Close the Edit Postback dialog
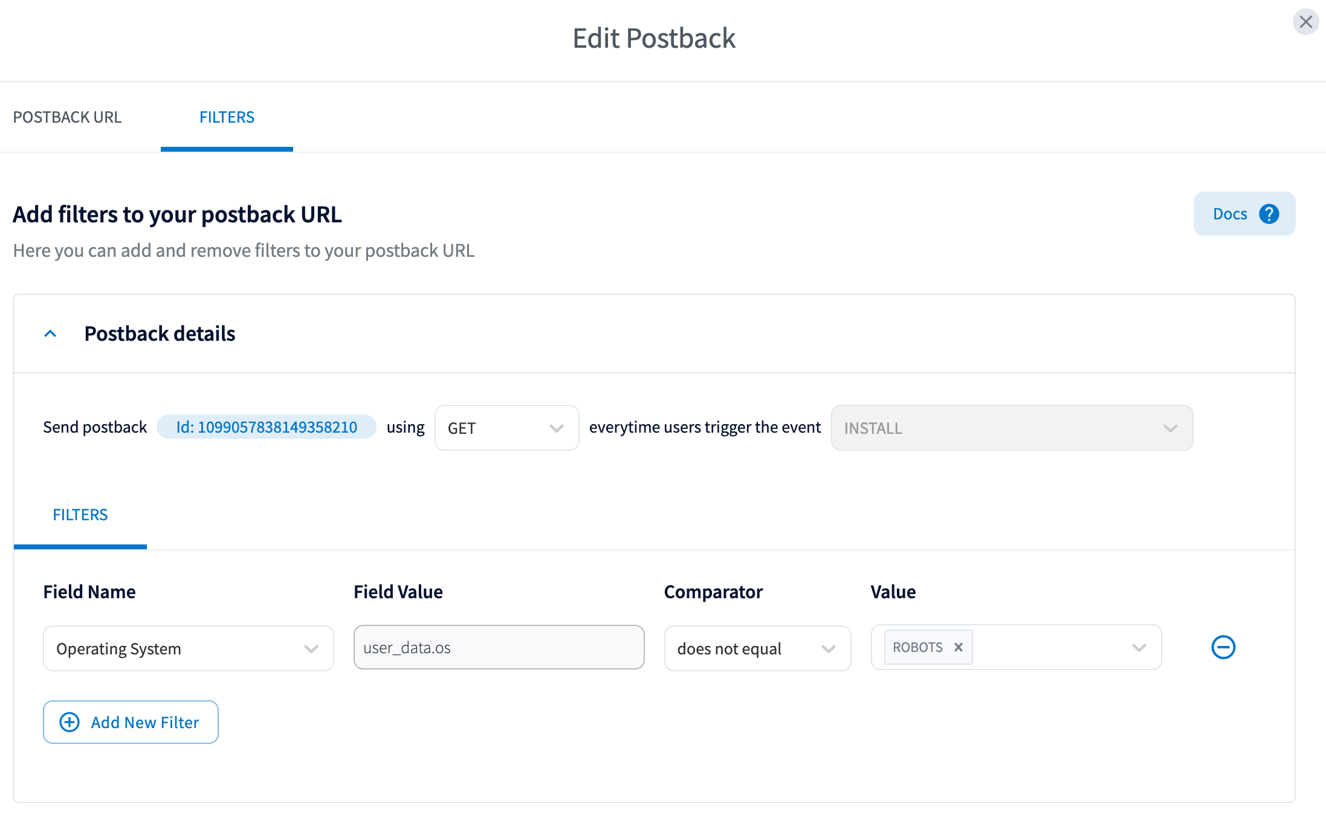1326x823 pixels. pyautogui.click(x=1305, y=22)
